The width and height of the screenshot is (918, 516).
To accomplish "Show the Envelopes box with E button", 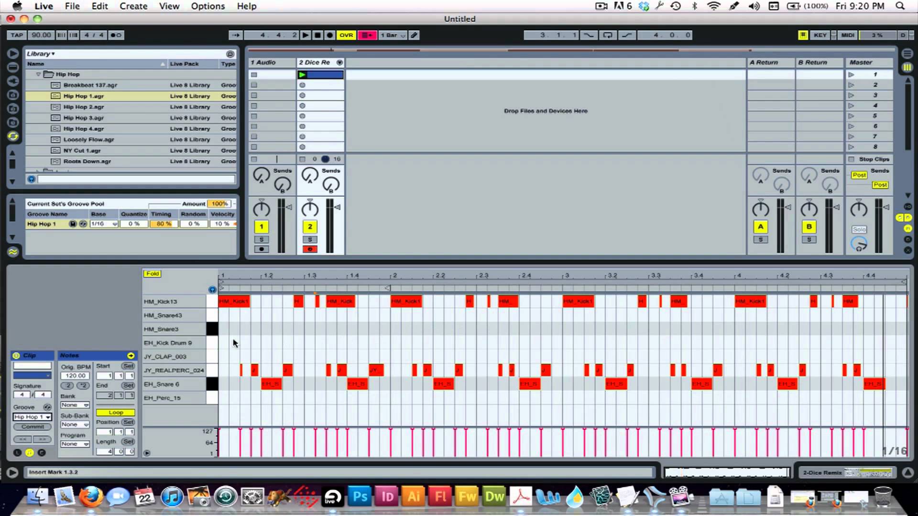I will coord(41,452).
